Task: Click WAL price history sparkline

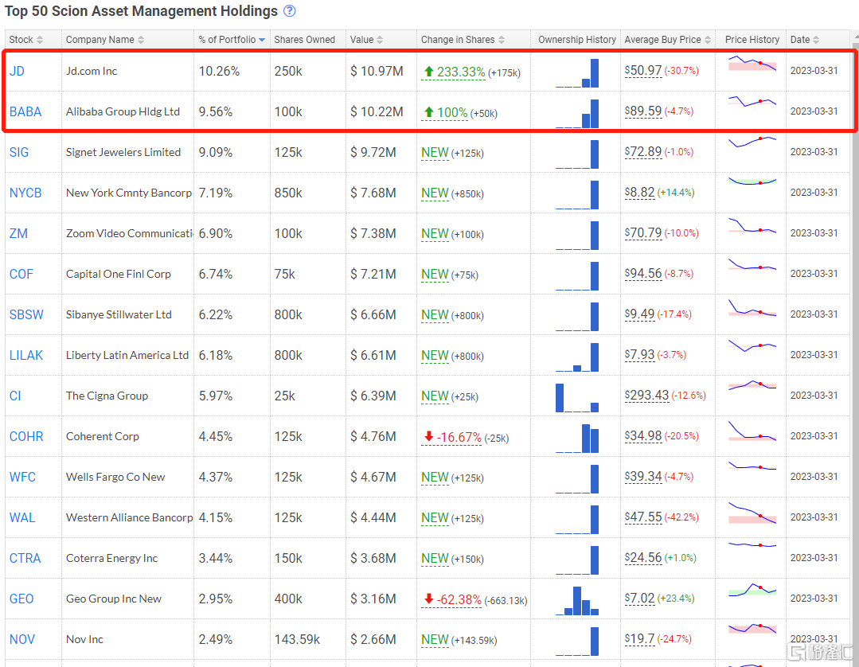Action: pos(752,513)
